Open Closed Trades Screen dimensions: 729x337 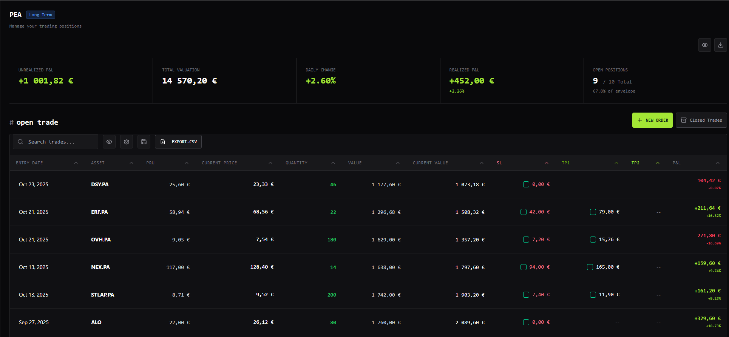point(701,120)
